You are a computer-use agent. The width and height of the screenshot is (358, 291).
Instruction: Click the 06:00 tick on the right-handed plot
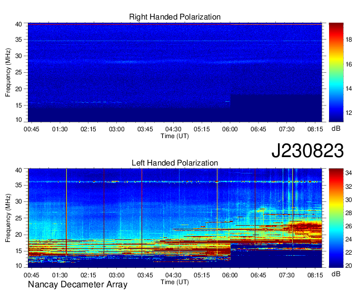coord(230,129)
